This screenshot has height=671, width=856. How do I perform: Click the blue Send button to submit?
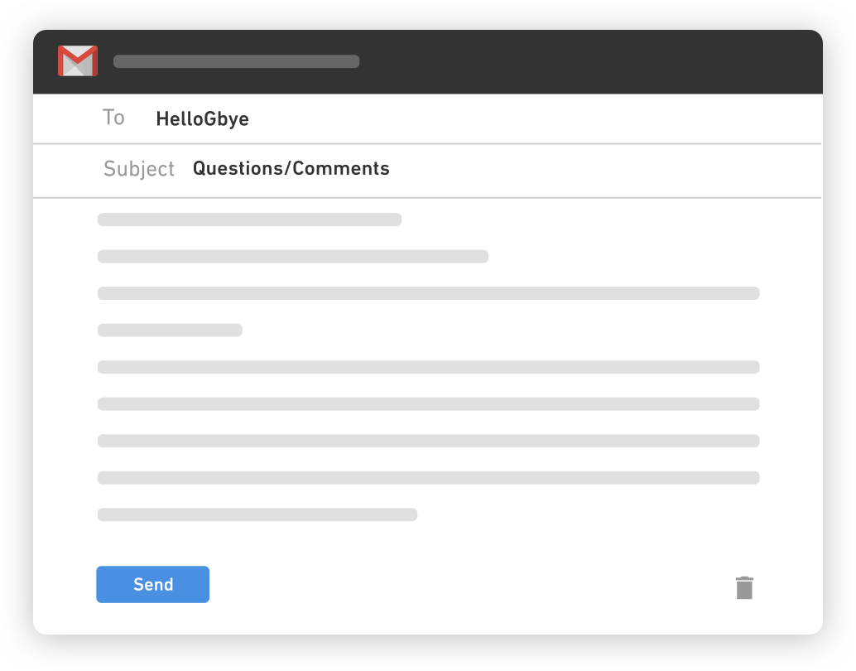coord(152,584)
